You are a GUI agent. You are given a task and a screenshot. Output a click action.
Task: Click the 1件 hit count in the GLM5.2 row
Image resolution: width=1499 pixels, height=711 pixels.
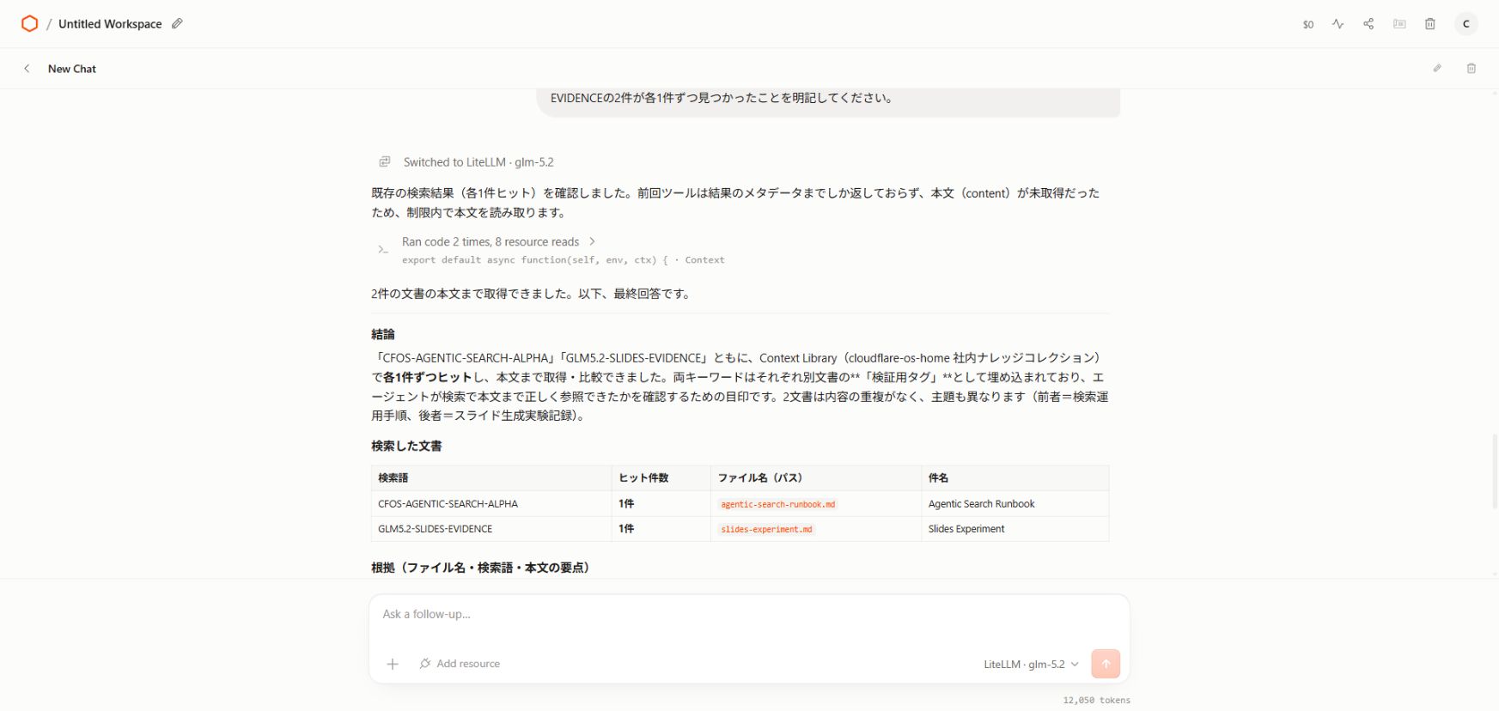pyautogui.click(x=626, y=529)
